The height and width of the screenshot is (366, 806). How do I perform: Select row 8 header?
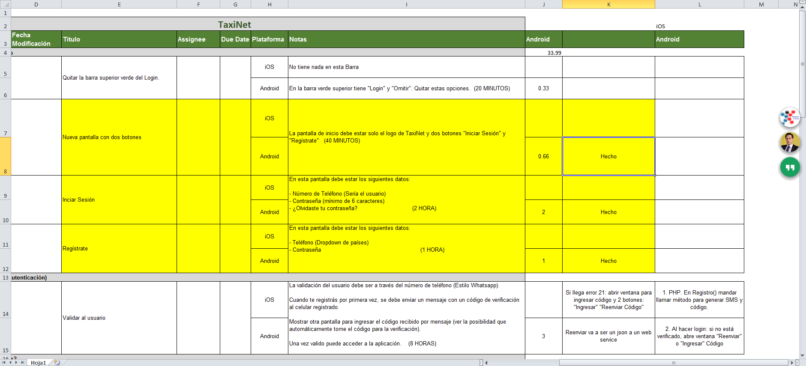[5, 156]
